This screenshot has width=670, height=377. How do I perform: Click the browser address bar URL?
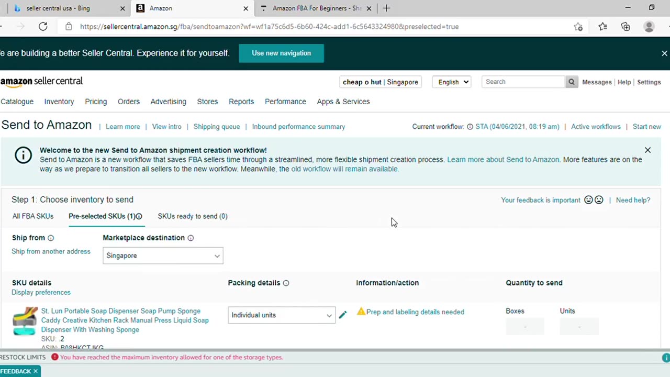click(x=270, y=27)
